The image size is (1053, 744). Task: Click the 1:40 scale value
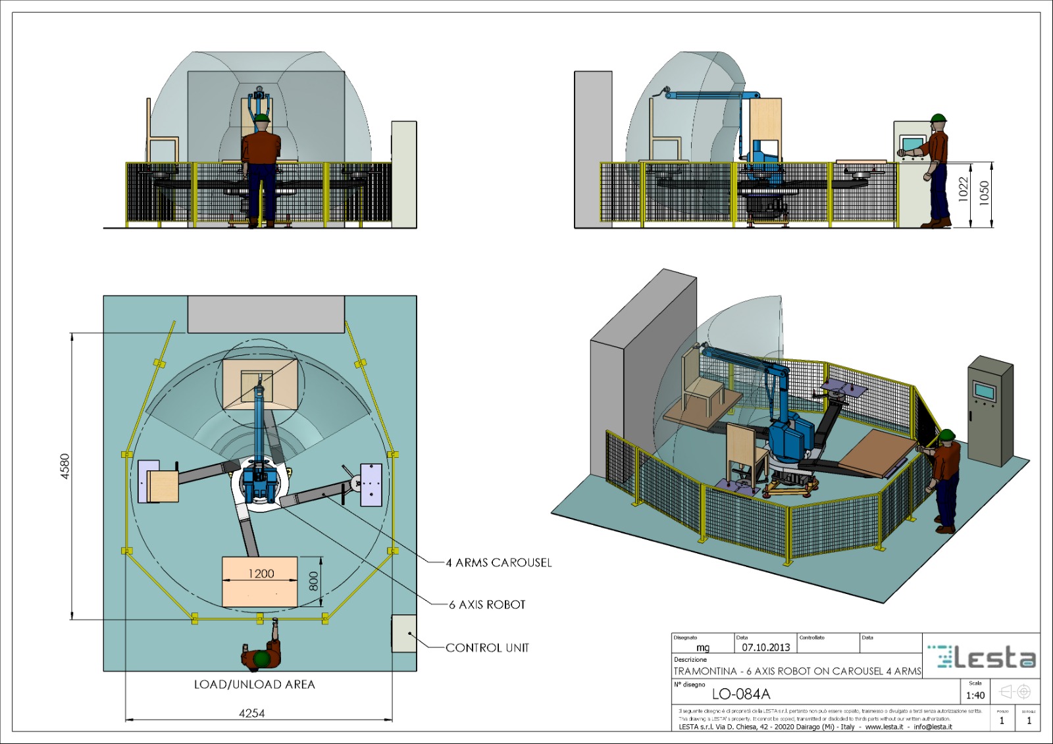point(975,695)
